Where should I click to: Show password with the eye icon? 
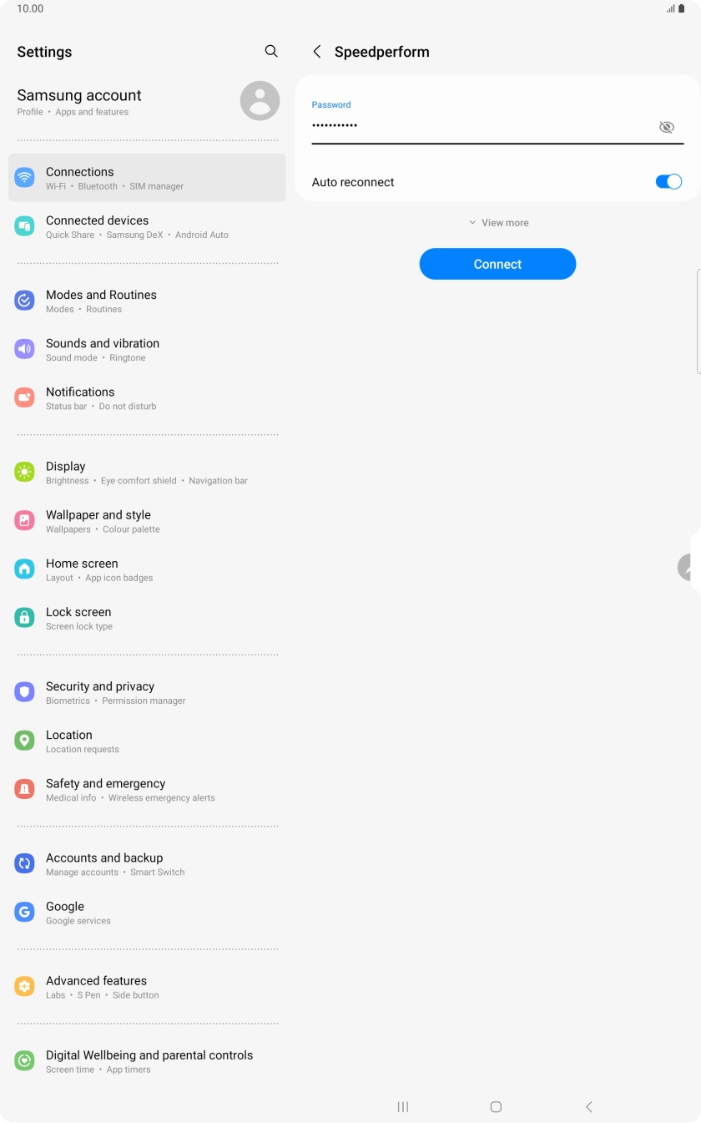click(x=666, y=127)
